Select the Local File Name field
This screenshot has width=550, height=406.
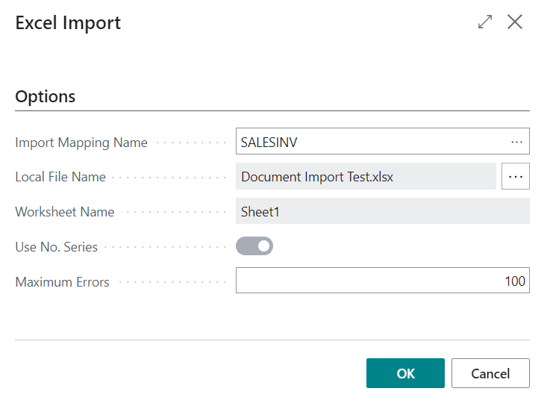pyautogui.click(x=366, y=177)
